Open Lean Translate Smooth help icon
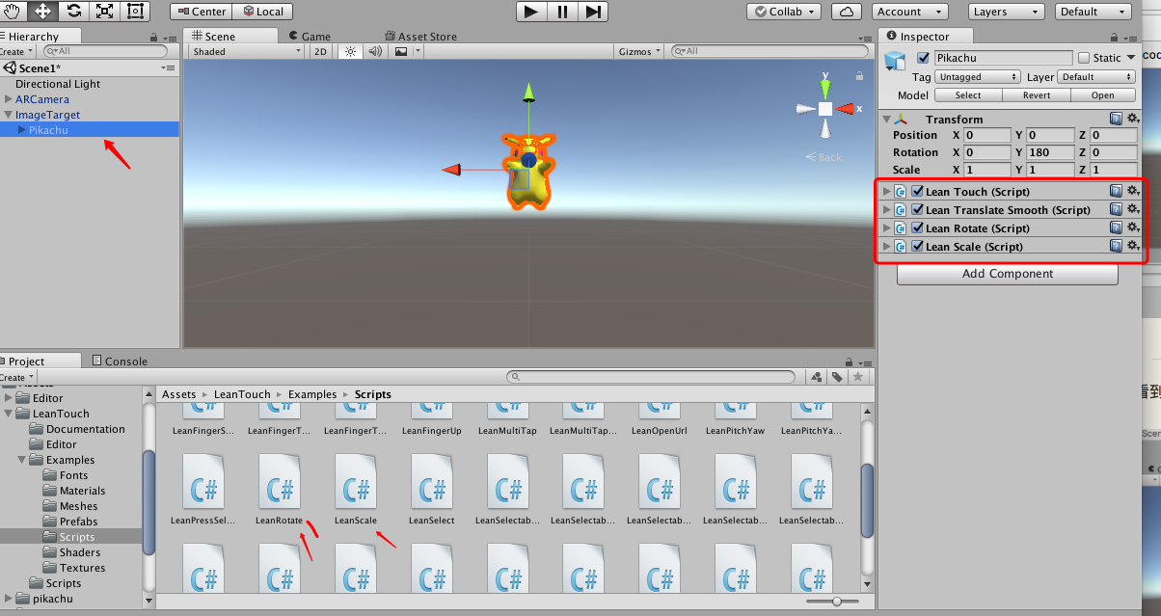 point(1116,209)
